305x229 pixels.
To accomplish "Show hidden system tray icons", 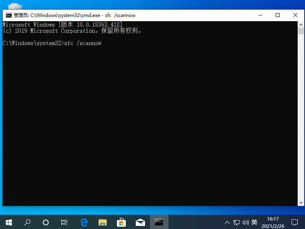I will (x=227, y=222).
